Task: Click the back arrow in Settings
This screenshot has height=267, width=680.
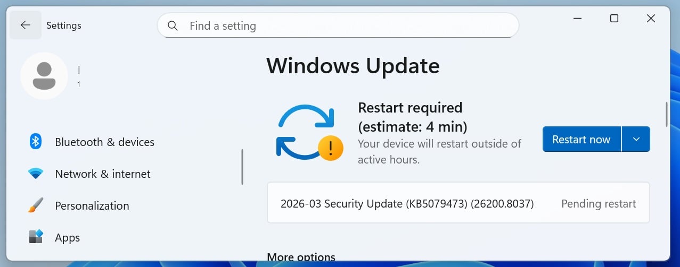Action: pos(25,25)
